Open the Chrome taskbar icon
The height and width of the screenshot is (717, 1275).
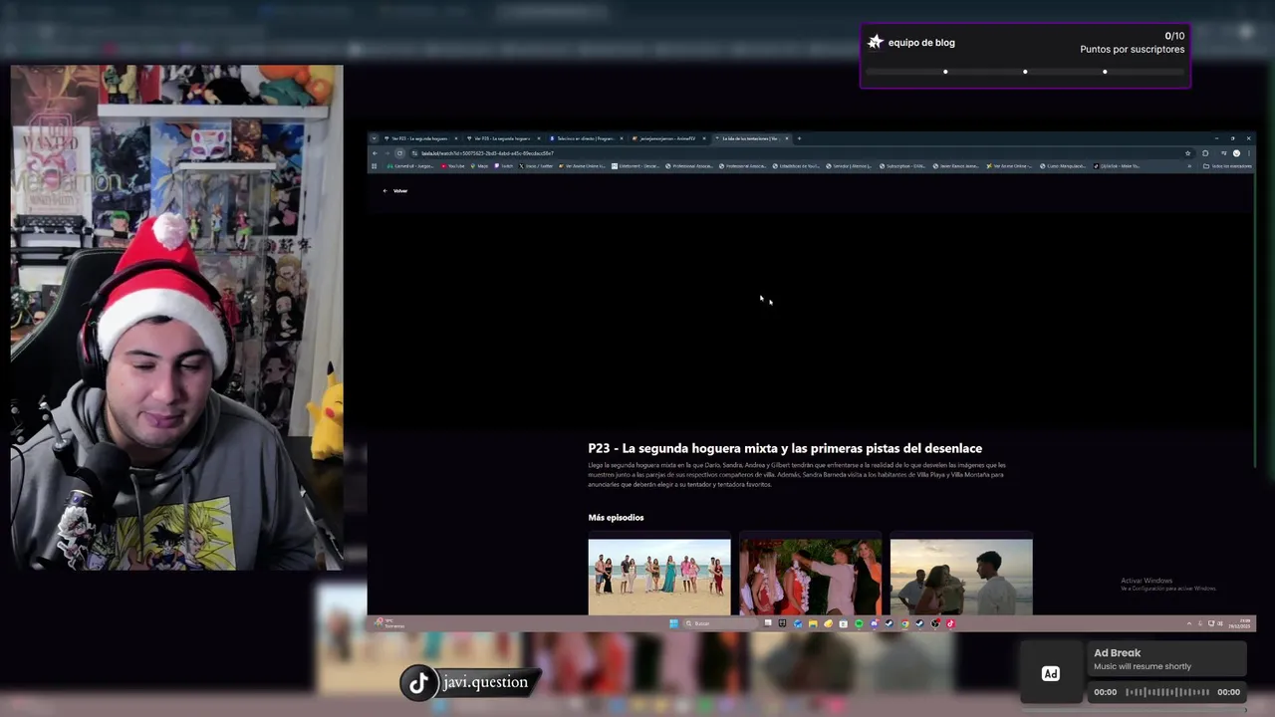coord(904,623)
